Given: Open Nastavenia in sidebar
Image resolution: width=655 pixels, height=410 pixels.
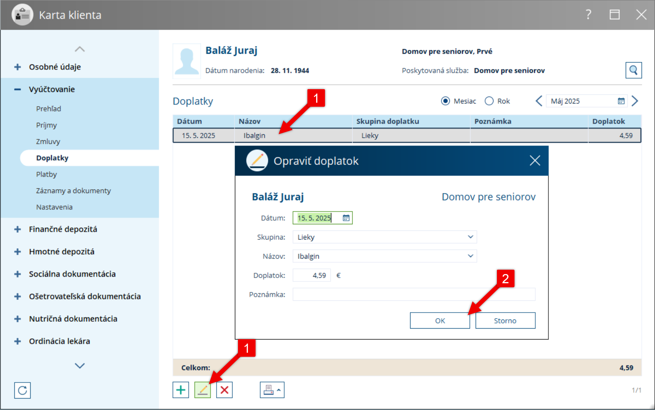Looking at the screenshot, I should click(54, 207).
